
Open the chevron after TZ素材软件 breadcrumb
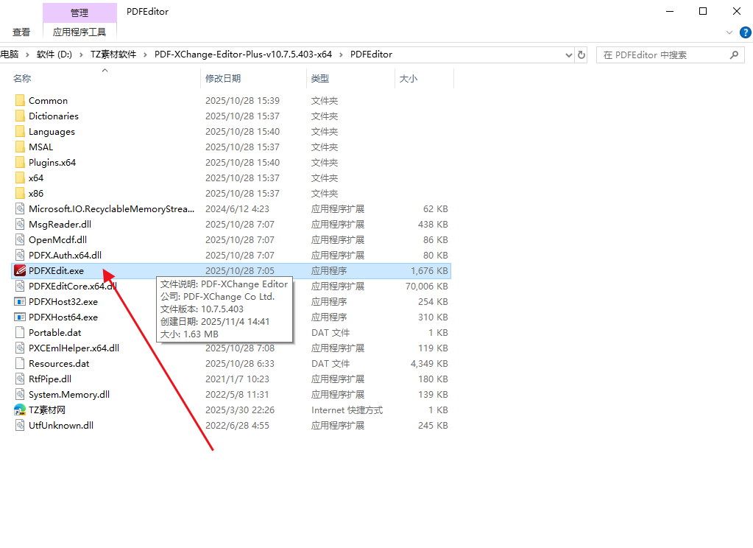[x=145, y=55]
